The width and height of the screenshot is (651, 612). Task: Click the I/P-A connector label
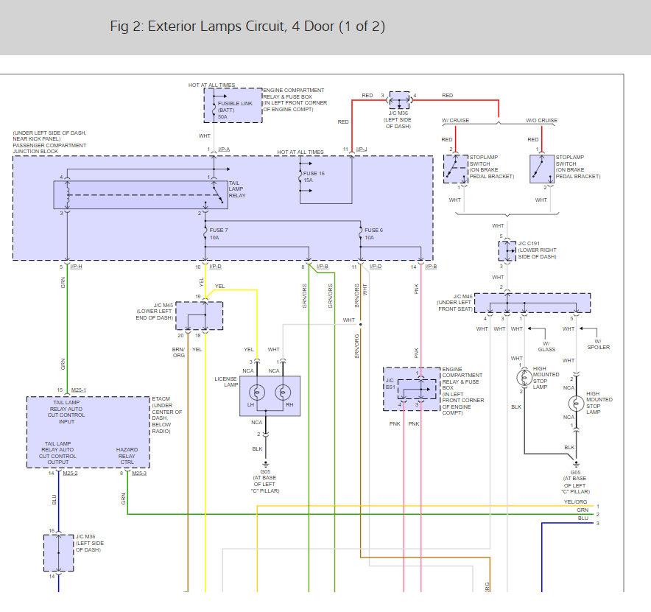click(224, 149)
